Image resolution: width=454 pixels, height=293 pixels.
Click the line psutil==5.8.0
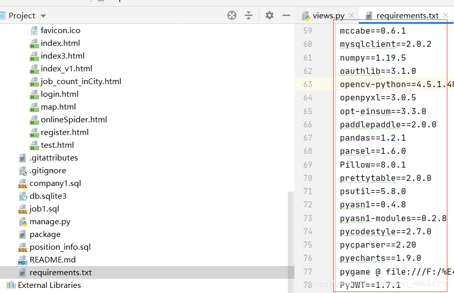(372, 192)
